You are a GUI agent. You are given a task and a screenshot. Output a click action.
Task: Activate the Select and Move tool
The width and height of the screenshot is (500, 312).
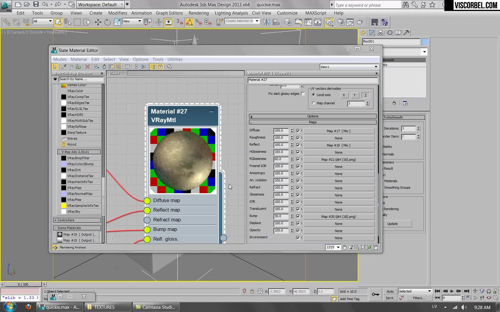pos(98,22)
